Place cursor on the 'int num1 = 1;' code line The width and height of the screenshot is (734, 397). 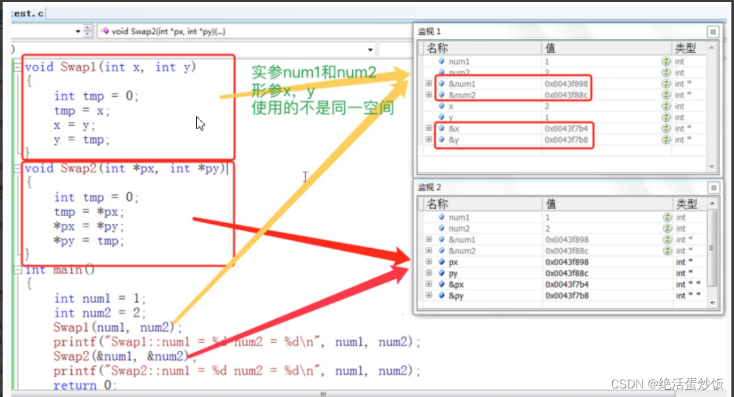(100, 299)
